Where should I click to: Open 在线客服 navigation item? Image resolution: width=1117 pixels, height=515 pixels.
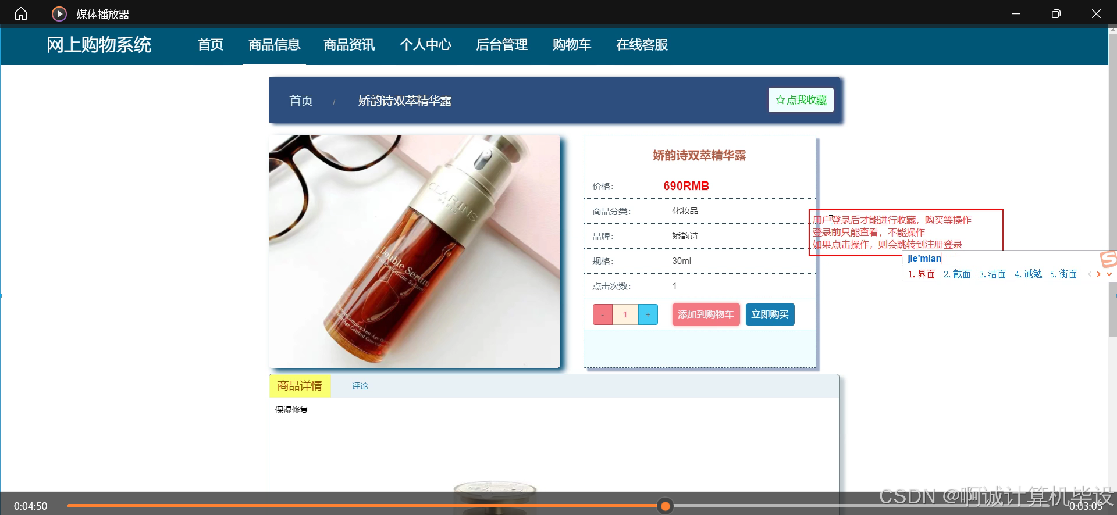tap(642, 45)
